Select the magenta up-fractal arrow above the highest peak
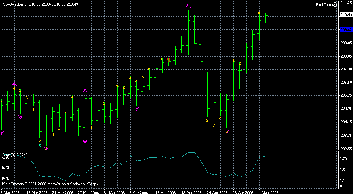The height and width of the screenshot is (194, 353). click(188, 6)
